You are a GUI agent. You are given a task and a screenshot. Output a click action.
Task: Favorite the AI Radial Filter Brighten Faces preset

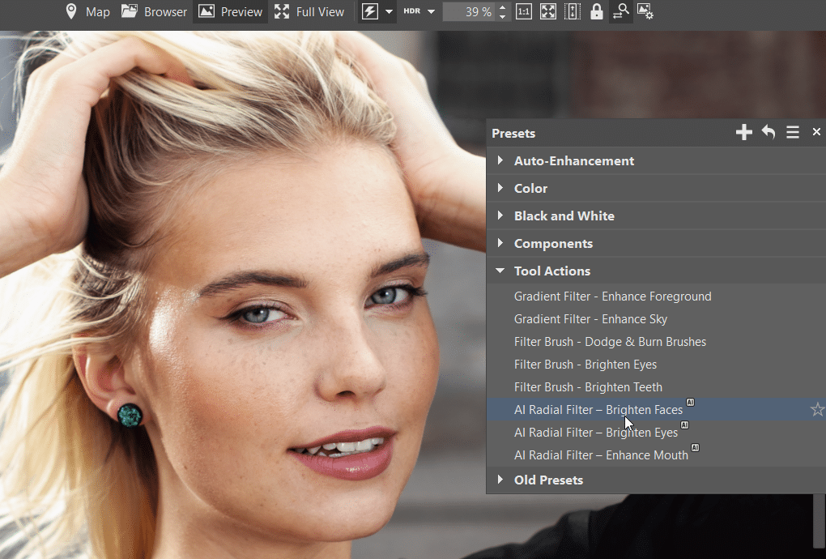click(x=817, y=410)
